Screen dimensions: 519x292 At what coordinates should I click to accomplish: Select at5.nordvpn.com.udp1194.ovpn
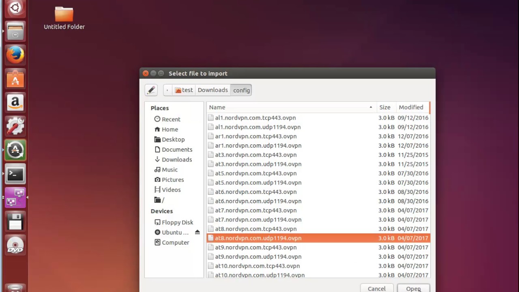click(318, 182)
